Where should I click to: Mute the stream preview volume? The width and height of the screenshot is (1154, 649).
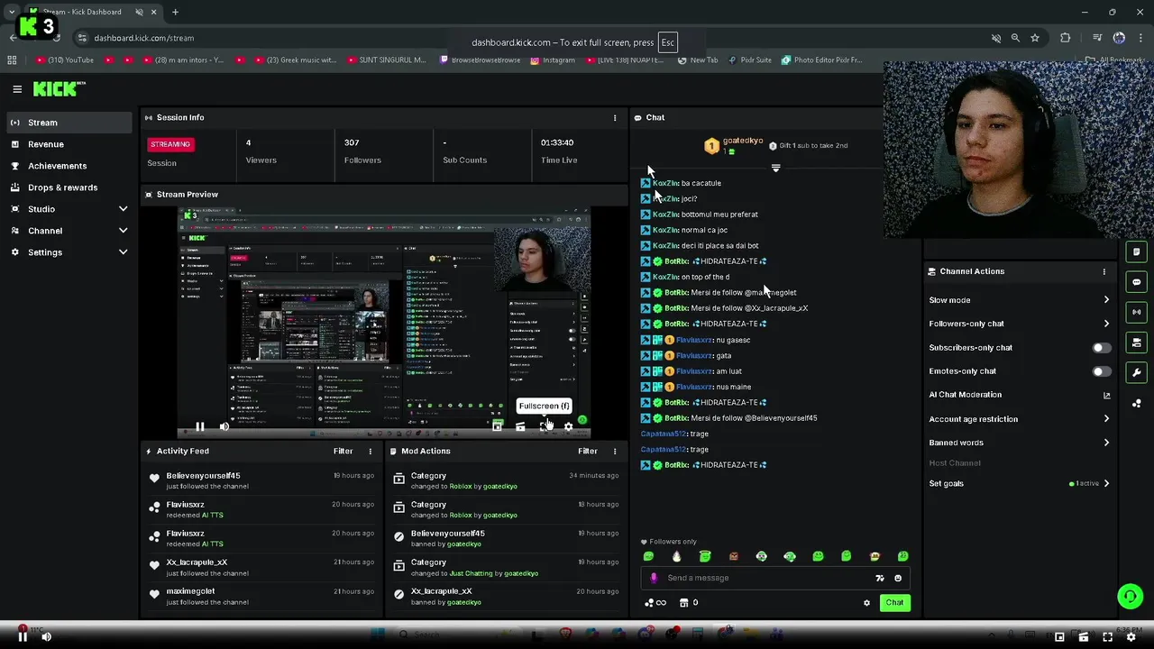point(224,427)
